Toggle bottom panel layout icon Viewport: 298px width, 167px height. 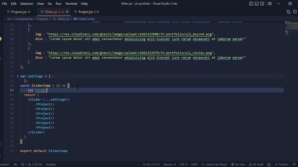tap(257, 4)
